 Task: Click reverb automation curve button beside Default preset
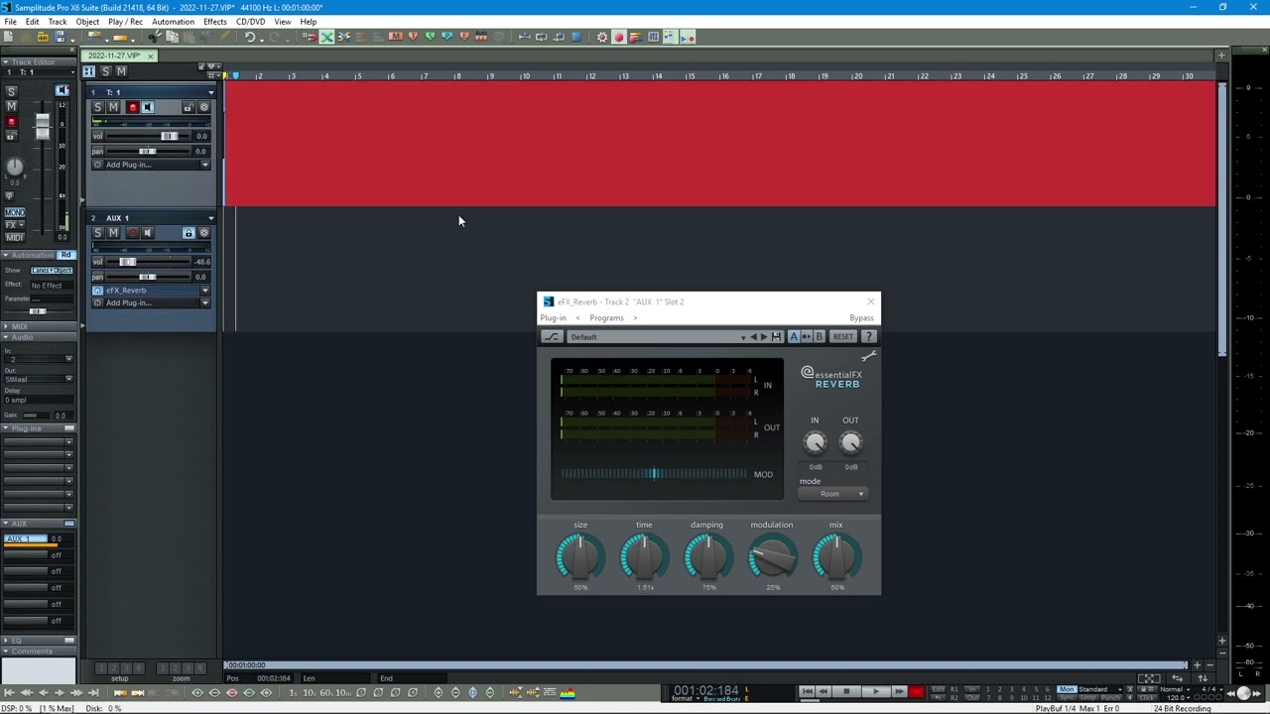coord(552,337)
